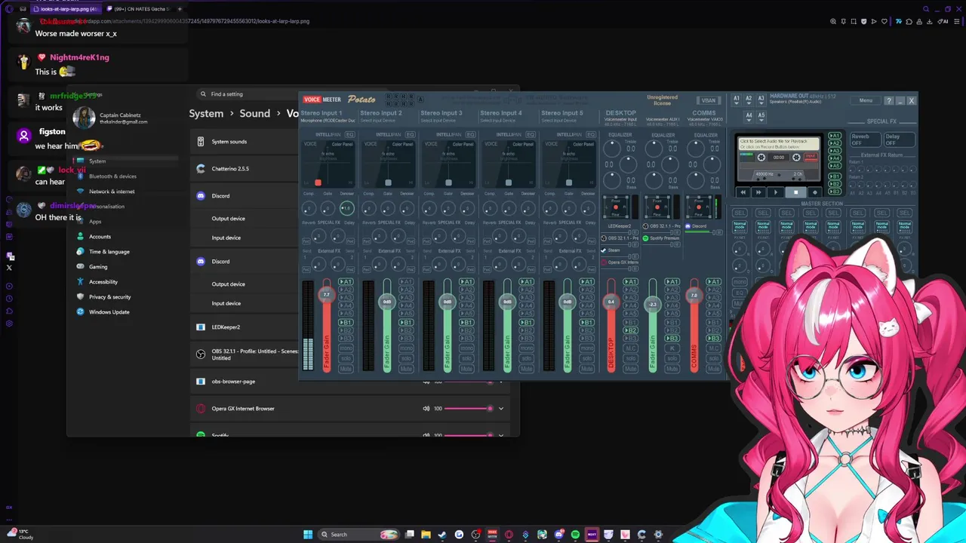
Task: Toggle B1 bus on Stereo Input 1
Action: [x=346, y=323]
